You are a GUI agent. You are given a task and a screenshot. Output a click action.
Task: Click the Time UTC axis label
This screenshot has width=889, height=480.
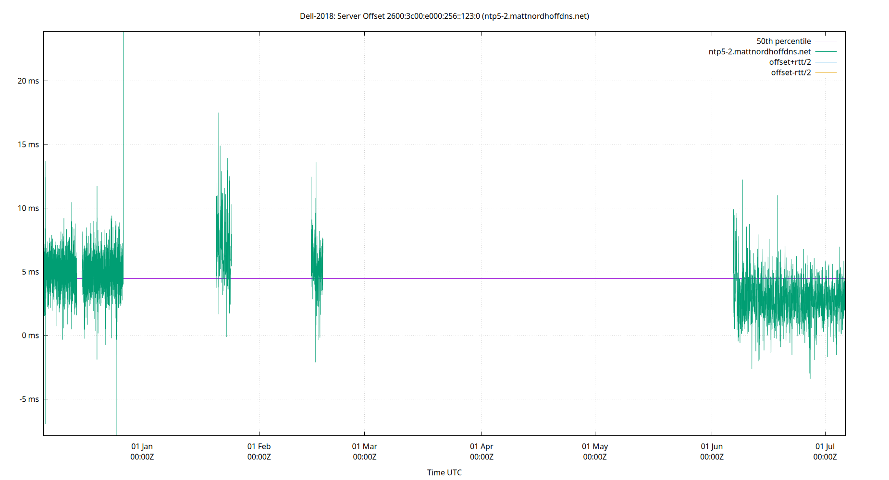coord(444,472)
